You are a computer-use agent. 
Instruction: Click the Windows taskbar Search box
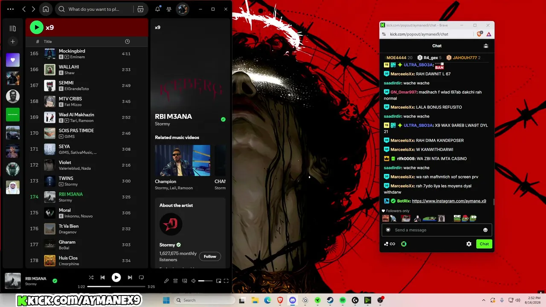204,300
